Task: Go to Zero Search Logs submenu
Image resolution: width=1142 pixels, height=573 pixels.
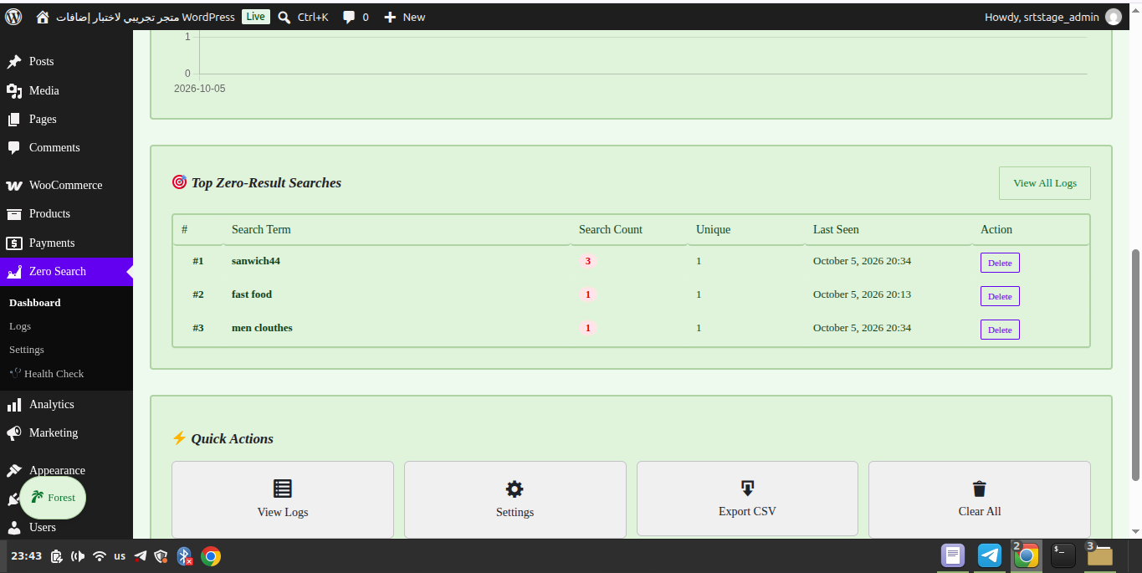Action: pyautogui.click(x=20, y=326)
